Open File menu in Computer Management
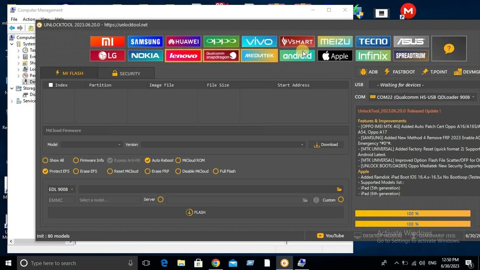Screen dimensions: 480x270 point(14,19)
